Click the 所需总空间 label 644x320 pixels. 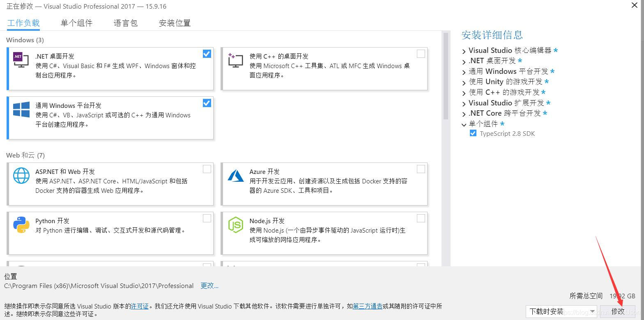click(586, 296)
